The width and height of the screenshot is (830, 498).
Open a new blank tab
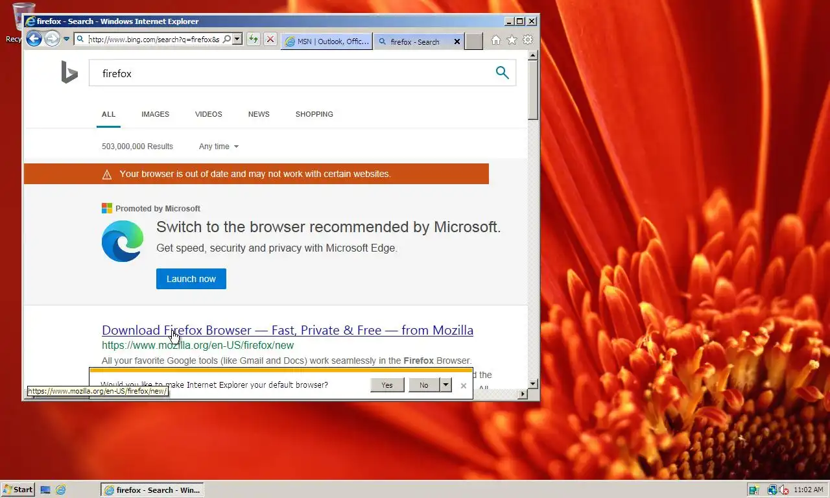(x=474, y=41)
